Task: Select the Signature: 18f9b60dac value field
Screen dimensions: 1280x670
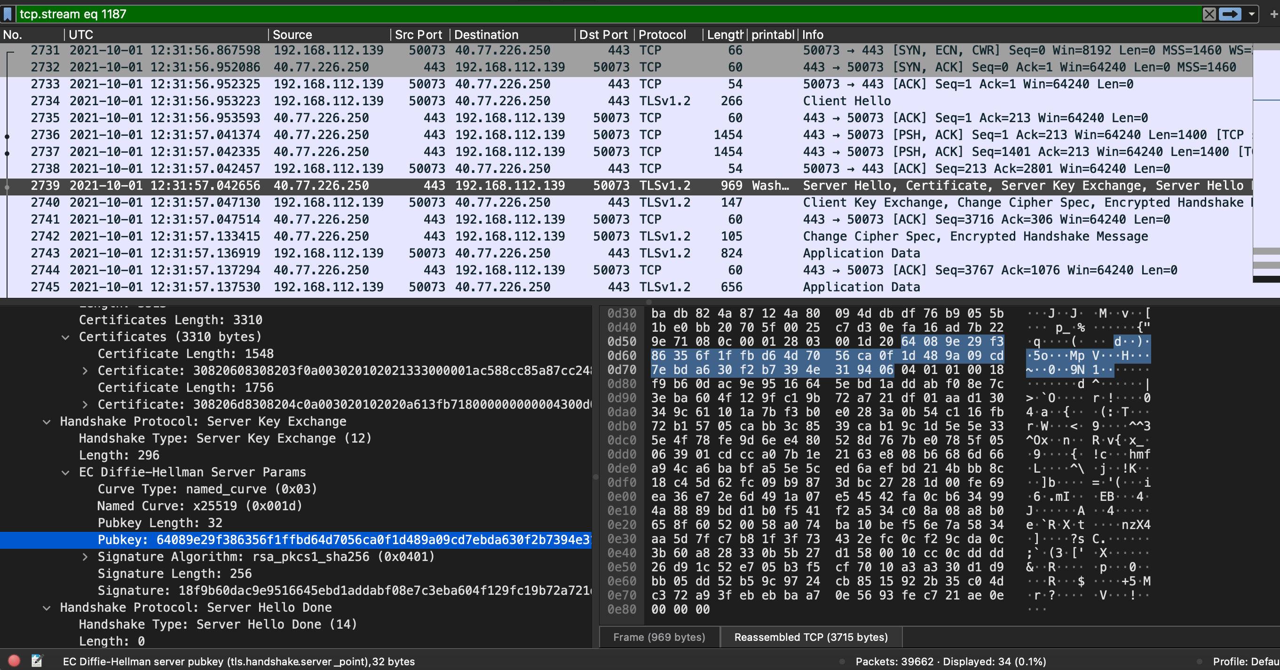Action: pyautogui.click(x=344, y=591)
